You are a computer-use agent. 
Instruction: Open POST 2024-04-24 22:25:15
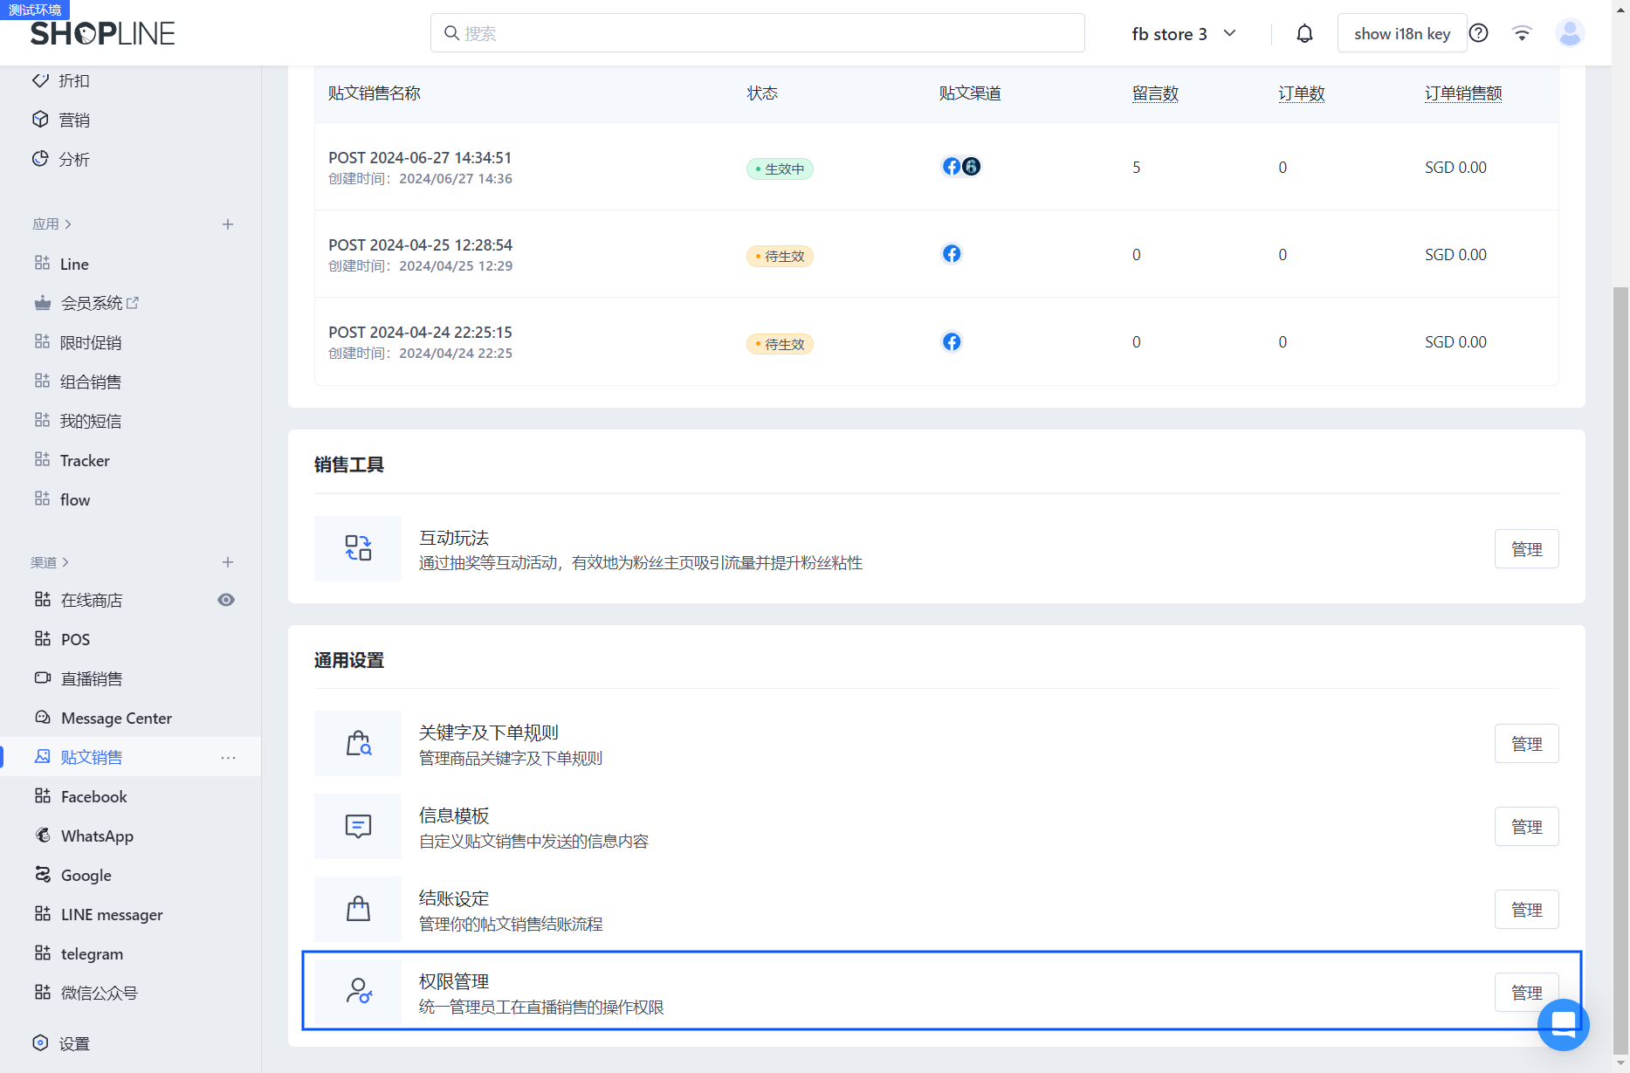tap(420, 333)
